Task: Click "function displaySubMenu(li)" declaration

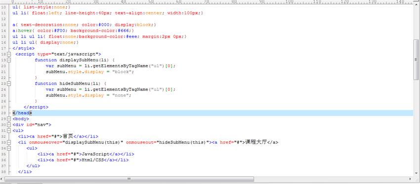Action: click(75, 60)
